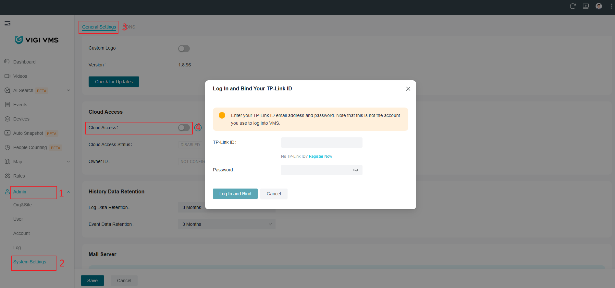Click the VIGI VMS shield logo

tap(19, 40)
